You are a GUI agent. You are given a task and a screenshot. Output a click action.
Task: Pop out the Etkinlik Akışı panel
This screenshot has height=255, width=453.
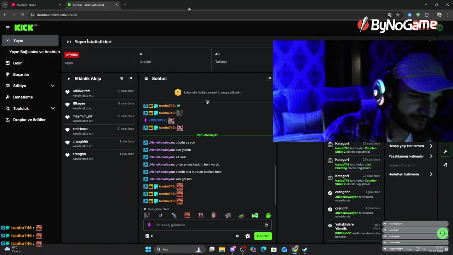(x=130, y=79)
